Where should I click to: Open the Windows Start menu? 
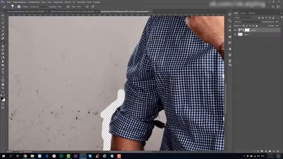(x=4, y=156)
